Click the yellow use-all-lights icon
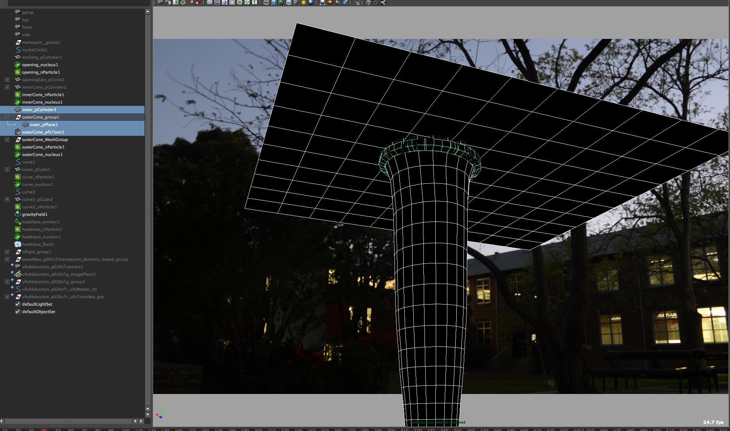The height and width of the screenshot is (431, 730). (304, 2)
